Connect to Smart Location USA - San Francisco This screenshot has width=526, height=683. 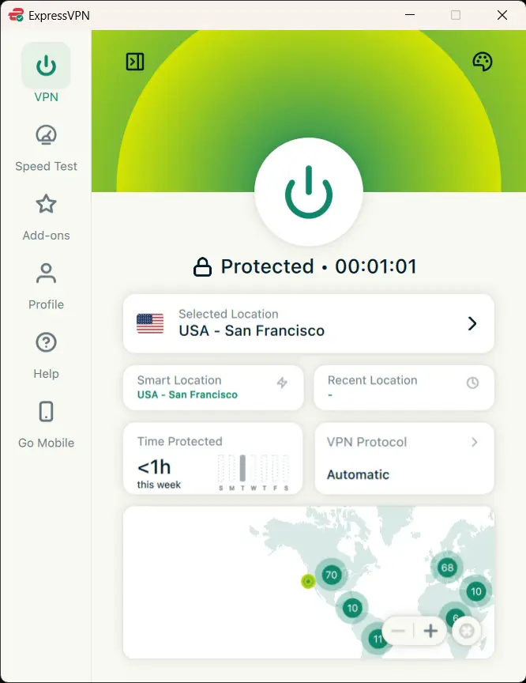213,387
